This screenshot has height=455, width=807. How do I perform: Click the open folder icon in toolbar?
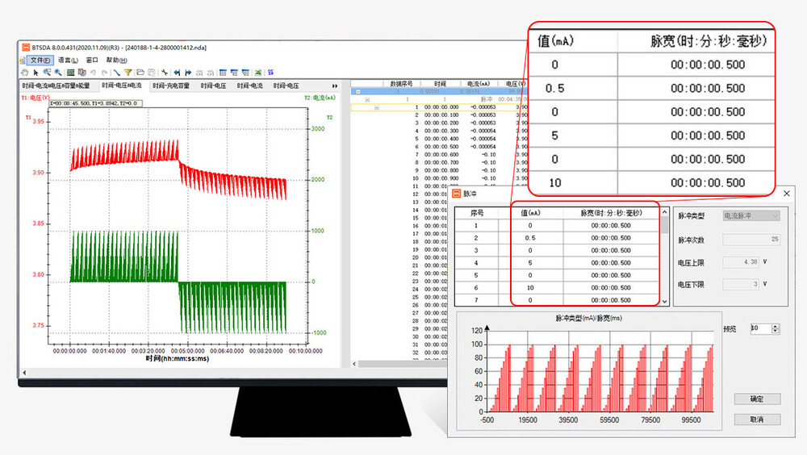[140, 72]
